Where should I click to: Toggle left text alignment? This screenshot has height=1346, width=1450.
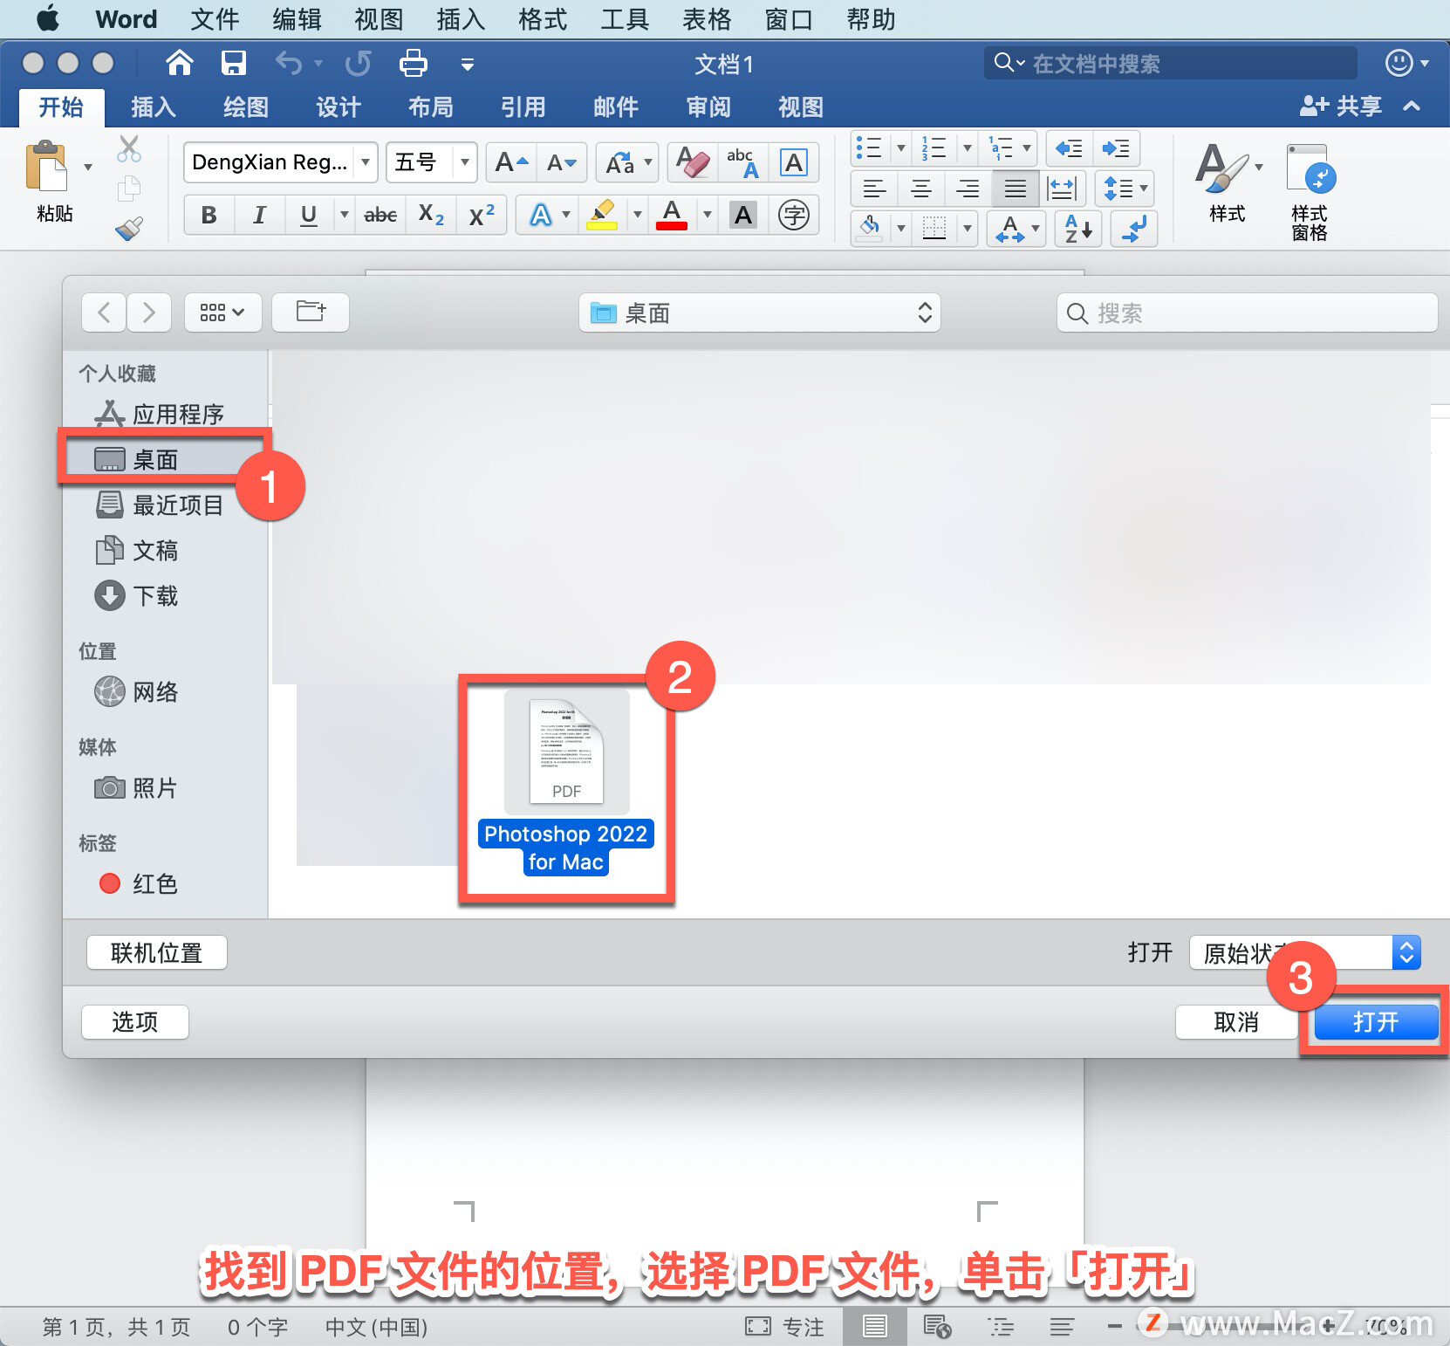coord(874,188)
